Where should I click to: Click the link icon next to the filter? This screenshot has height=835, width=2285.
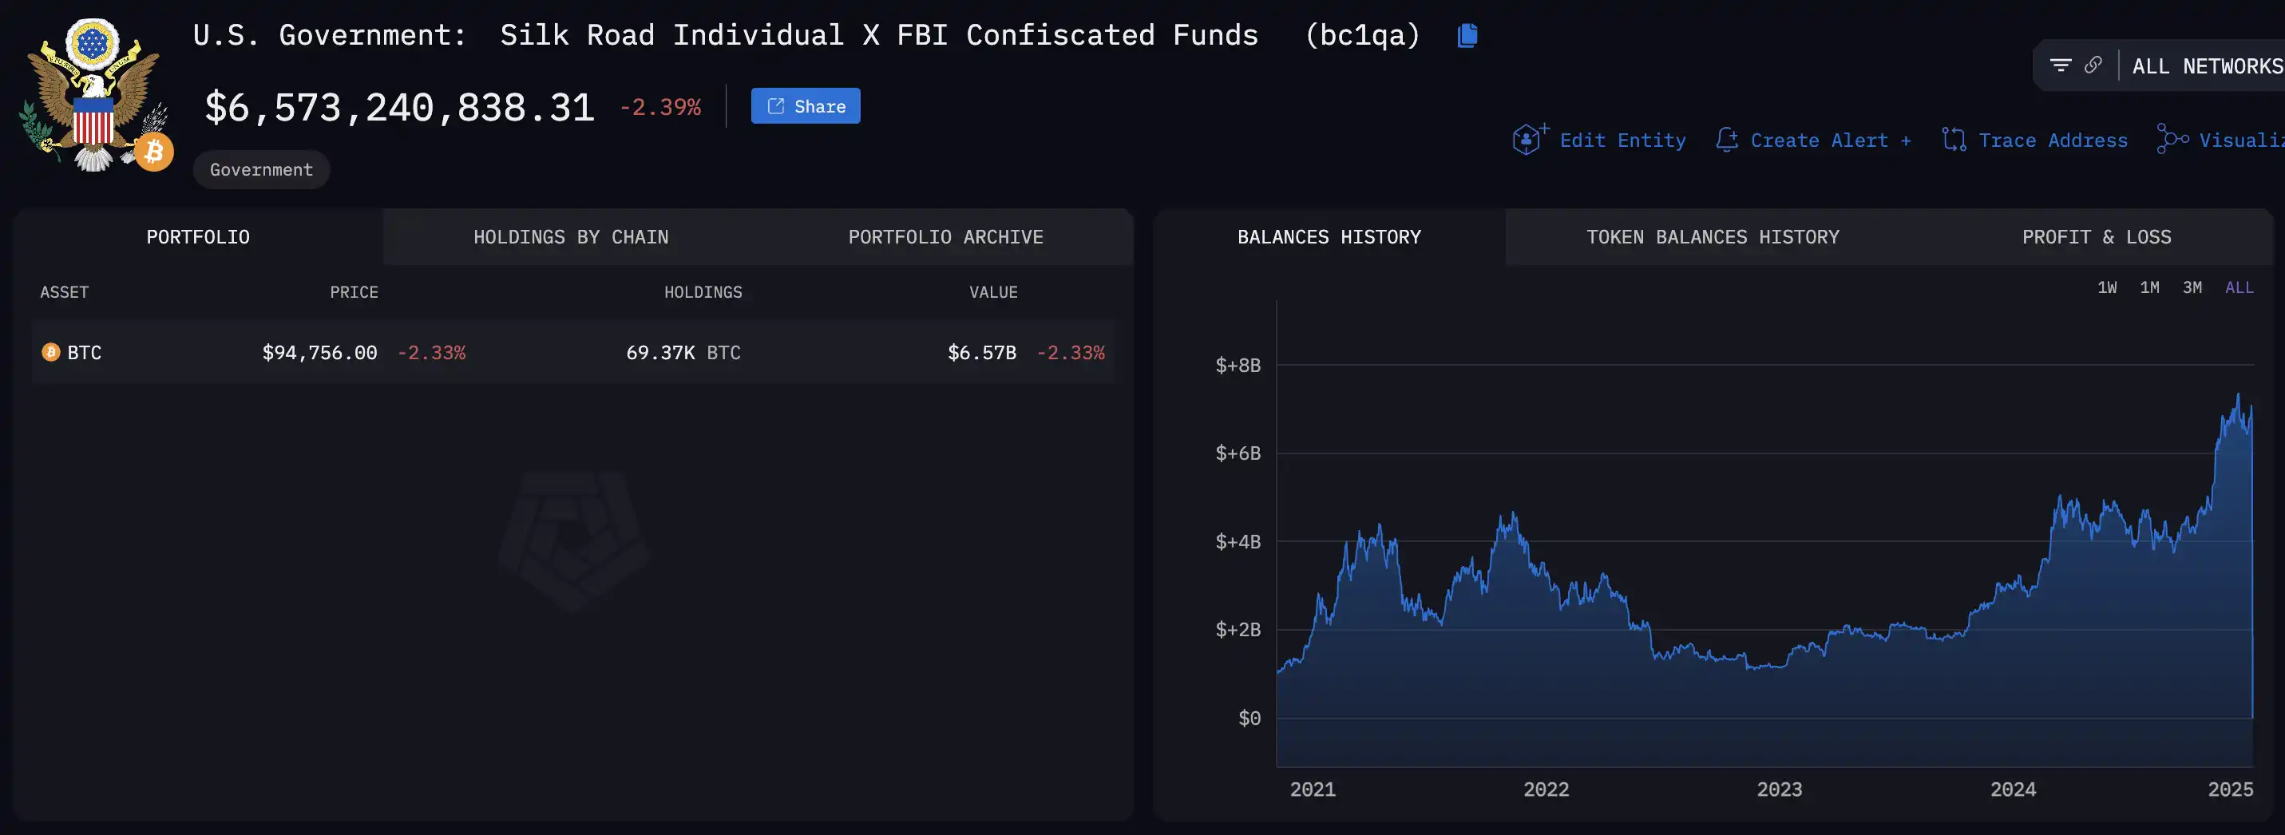point(2093,65)
